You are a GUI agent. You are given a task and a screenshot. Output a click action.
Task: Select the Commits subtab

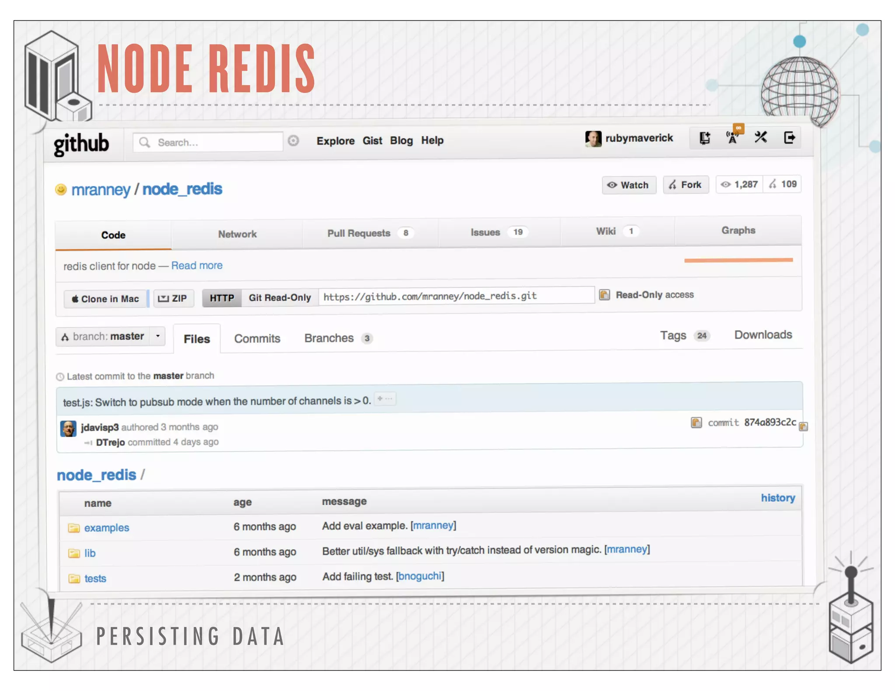[257, 339]
